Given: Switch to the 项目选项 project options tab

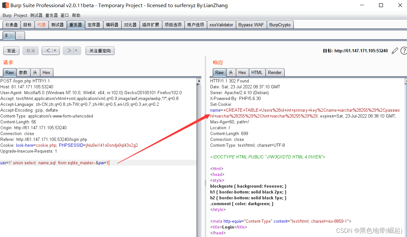Looking at the screenshot, I should point(173,25).
